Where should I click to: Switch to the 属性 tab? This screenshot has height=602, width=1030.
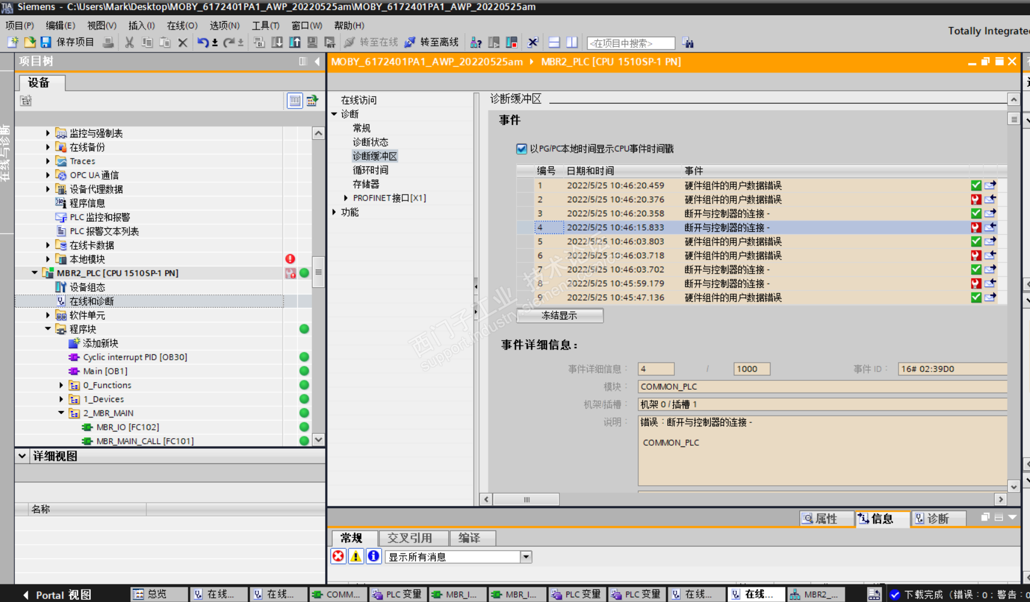[x=826, y=518]
